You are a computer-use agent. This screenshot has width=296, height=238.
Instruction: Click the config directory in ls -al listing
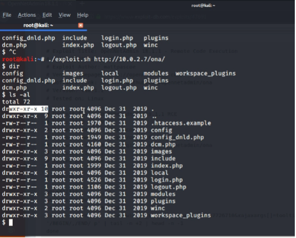[162, 130]
